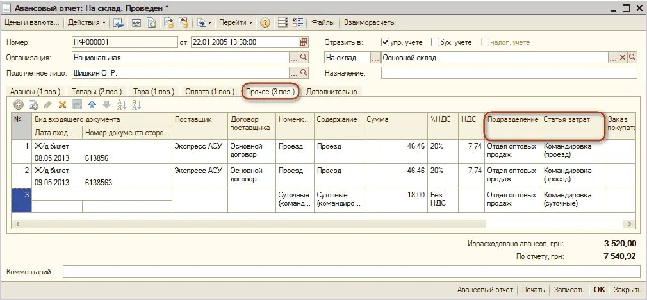This screenshot has width=647, height=300.
Task: Click the magnifier icon next to Организация
Action: pos(304,58)
